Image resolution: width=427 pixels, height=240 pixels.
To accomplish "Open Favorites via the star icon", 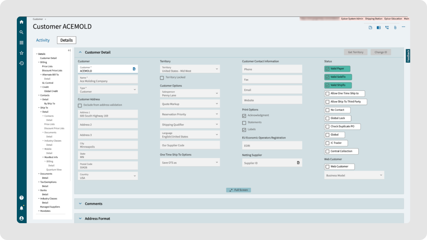I will click(x=22, y=53).
